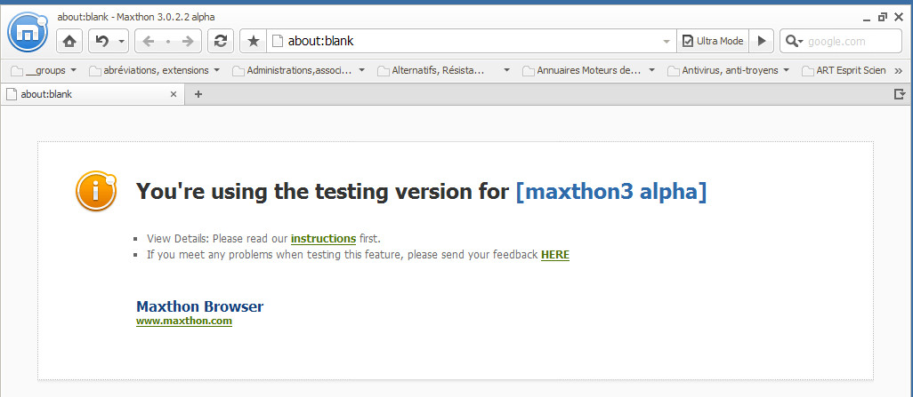Screen dimensions: 913x397
Task: Show more bookmarks with the chevron
Action: pos(898,71)
